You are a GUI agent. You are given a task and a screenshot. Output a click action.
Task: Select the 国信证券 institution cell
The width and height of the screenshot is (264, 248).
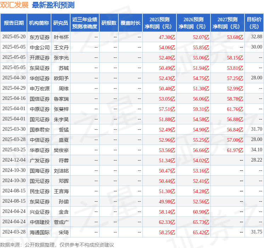[40, 99]
